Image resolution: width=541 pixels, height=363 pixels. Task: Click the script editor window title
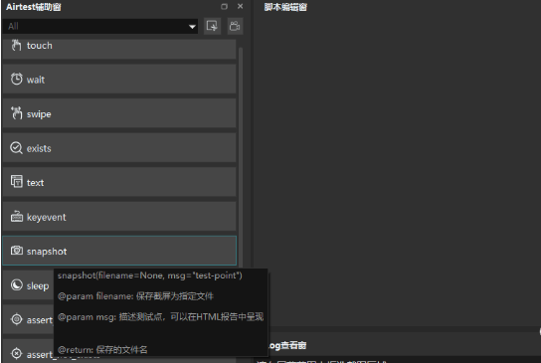click(x=285, y=7)
